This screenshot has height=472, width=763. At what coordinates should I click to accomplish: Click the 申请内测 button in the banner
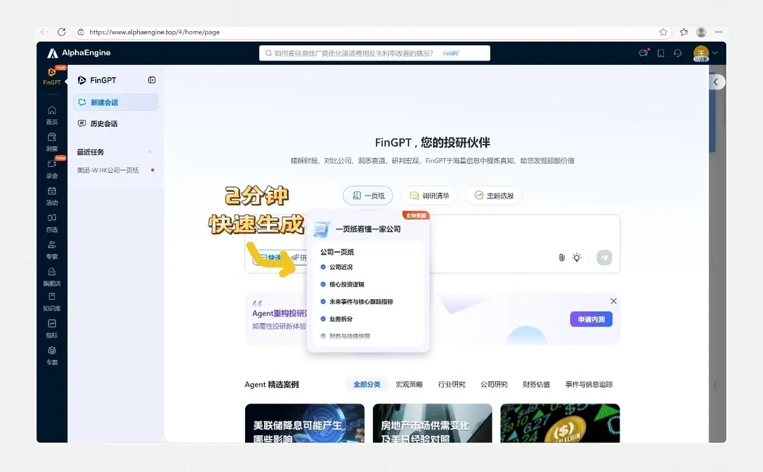[x=591, y=319]
